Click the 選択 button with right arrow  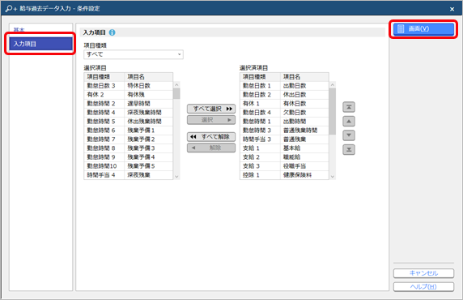coord(211,120)
